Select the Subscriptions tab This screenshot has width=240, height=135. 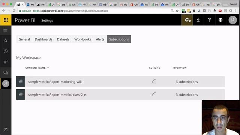point(119,39)
